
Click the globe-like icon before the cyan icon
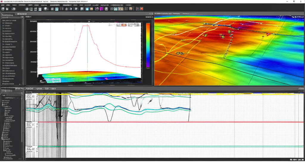point(82,9)
